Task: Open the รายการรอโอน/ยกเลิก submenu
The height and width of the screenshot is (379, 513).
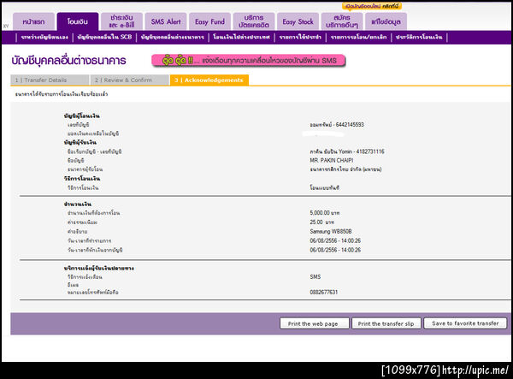Action: pyautogui.click(x=358, y=38)
